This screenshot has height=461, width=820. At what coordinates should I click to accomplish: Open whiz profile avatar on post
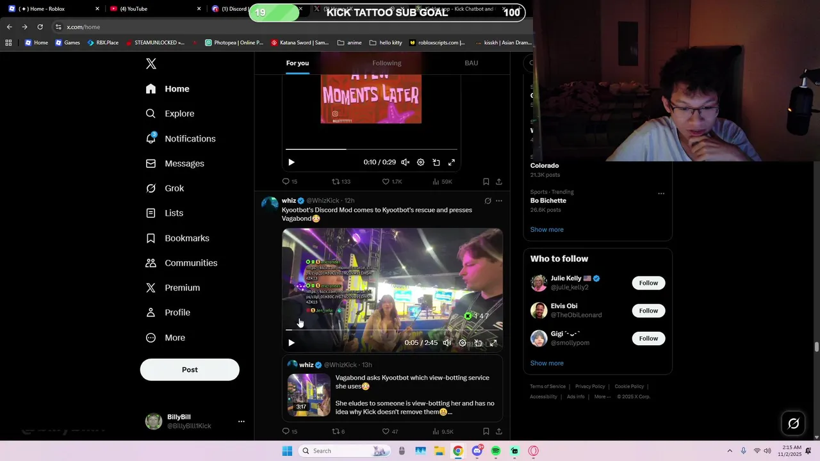(x=270, y=205)
